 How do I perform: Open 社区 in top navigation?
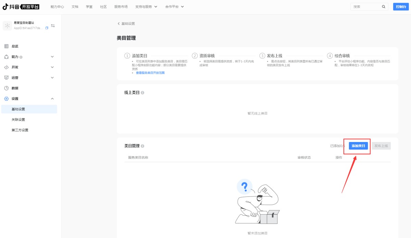pos(103,7)
